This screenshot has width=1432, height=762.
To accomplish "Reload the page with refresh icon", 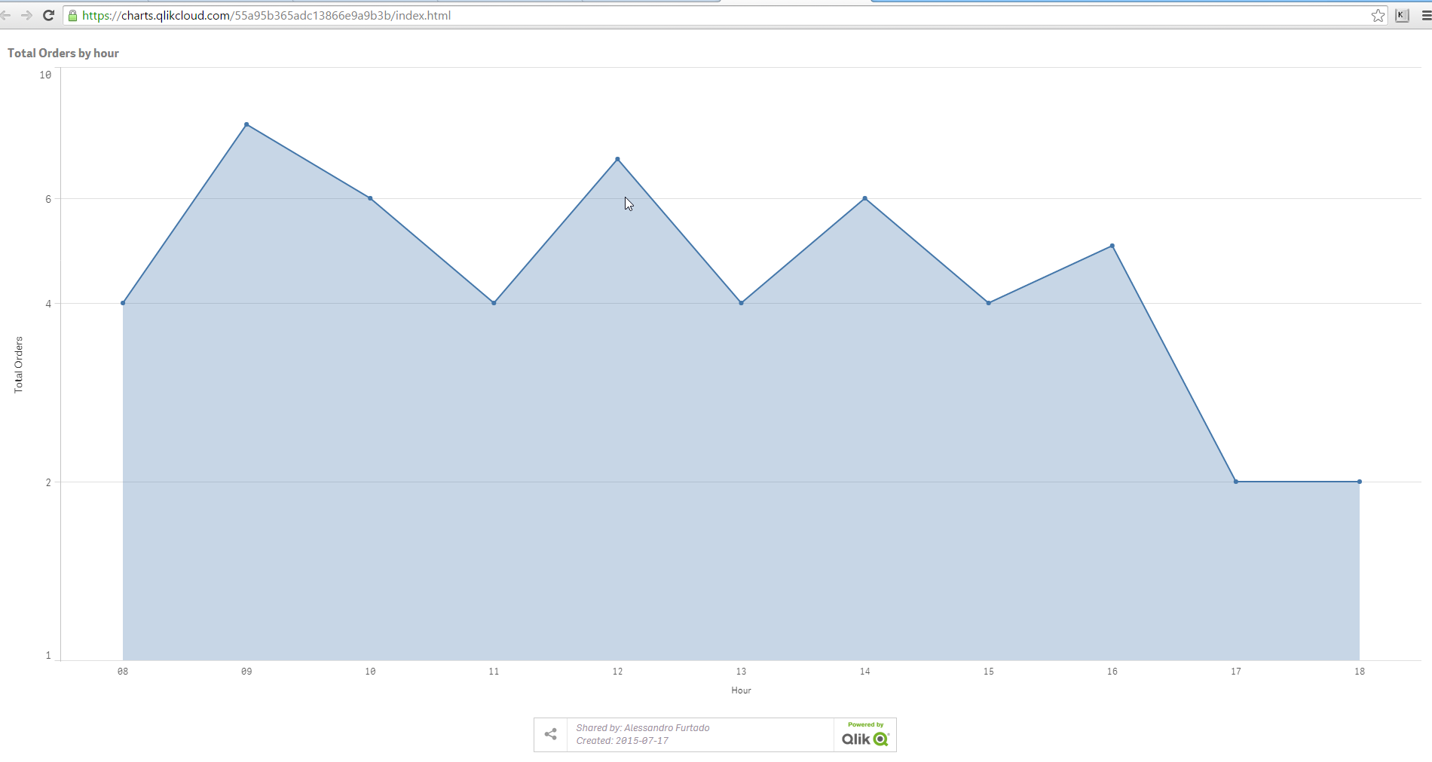I will pyautogui.click(x=48, y=15).
